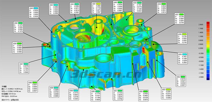This screenshot has width=212, height=102.
Task: Select the A049 annotation label
Action: click(x=74, y=94)
